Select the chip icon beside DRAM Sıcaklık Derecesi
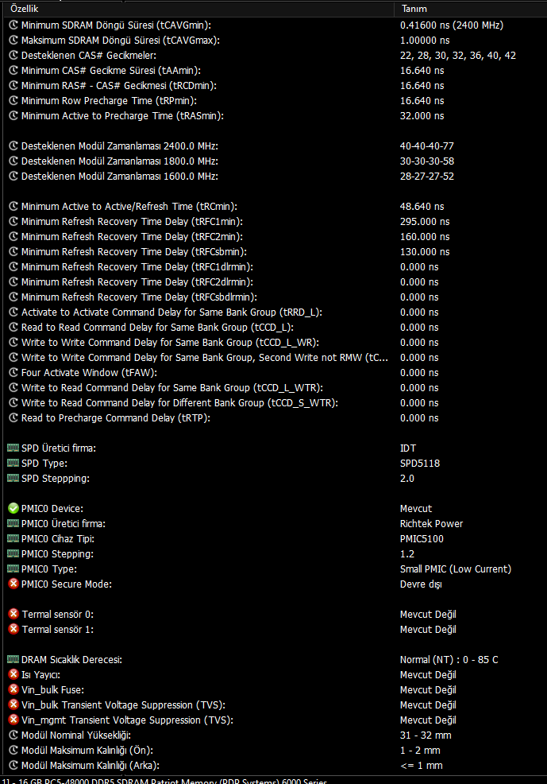Screen dimensions: 547x784 (x=13, y=659)
